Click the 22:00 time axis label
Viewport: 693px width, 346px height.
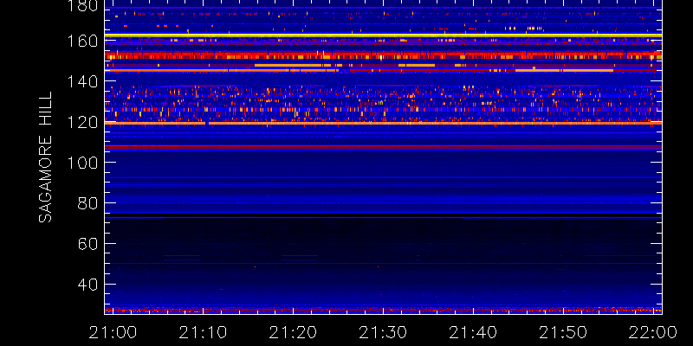(653, 332)
